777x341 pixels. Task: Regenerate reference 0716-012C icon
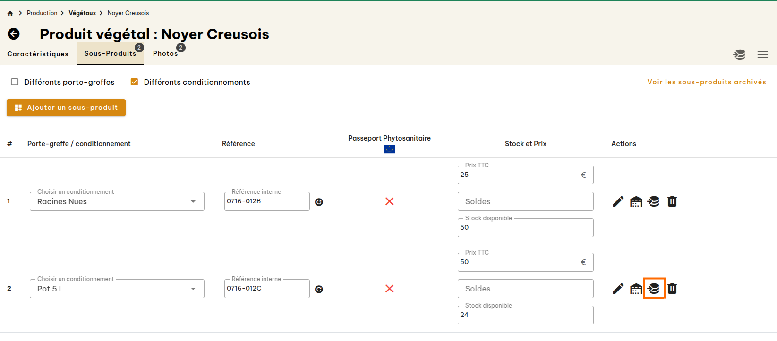point(319,289)
